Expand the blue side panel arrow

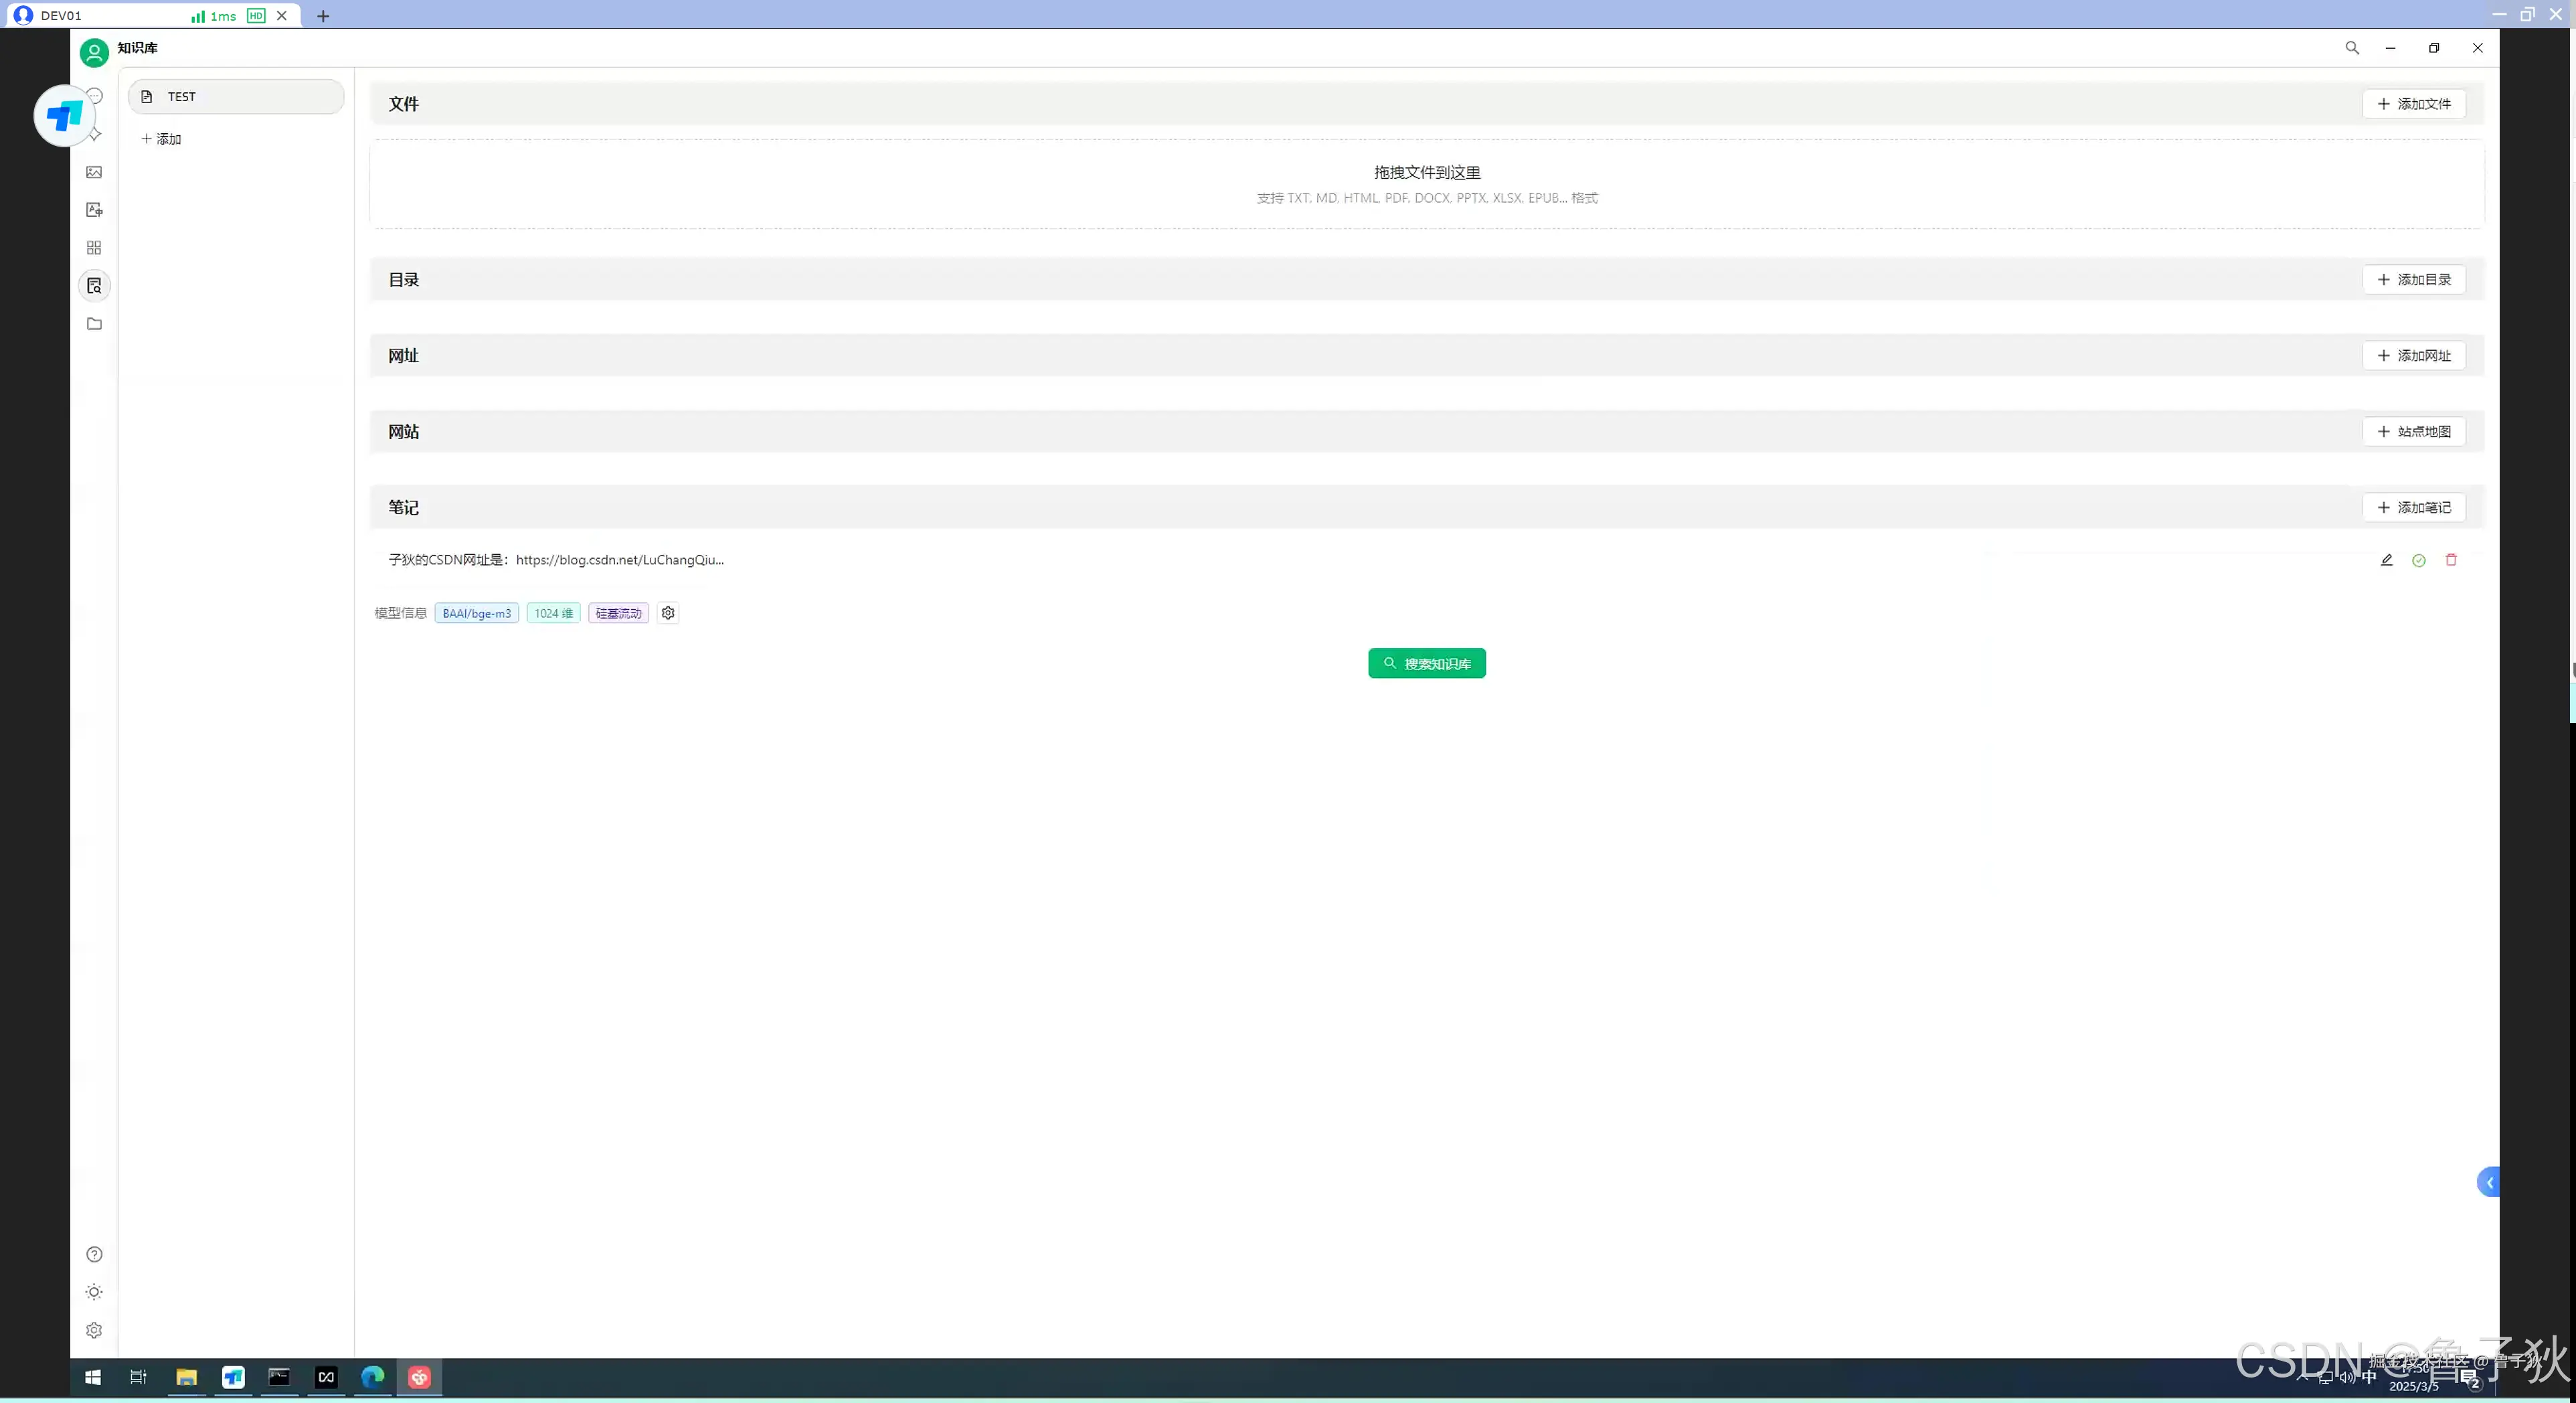point(2489,1182)
